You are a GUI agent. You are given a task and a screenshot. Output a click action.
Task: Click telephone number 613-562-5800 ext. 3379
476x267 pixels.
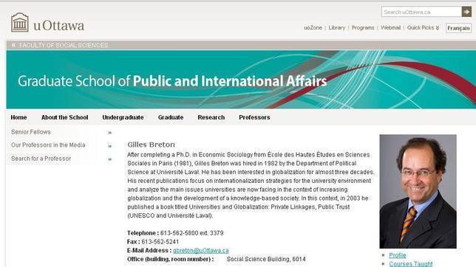pyautogui.click(x=192, y=233)
